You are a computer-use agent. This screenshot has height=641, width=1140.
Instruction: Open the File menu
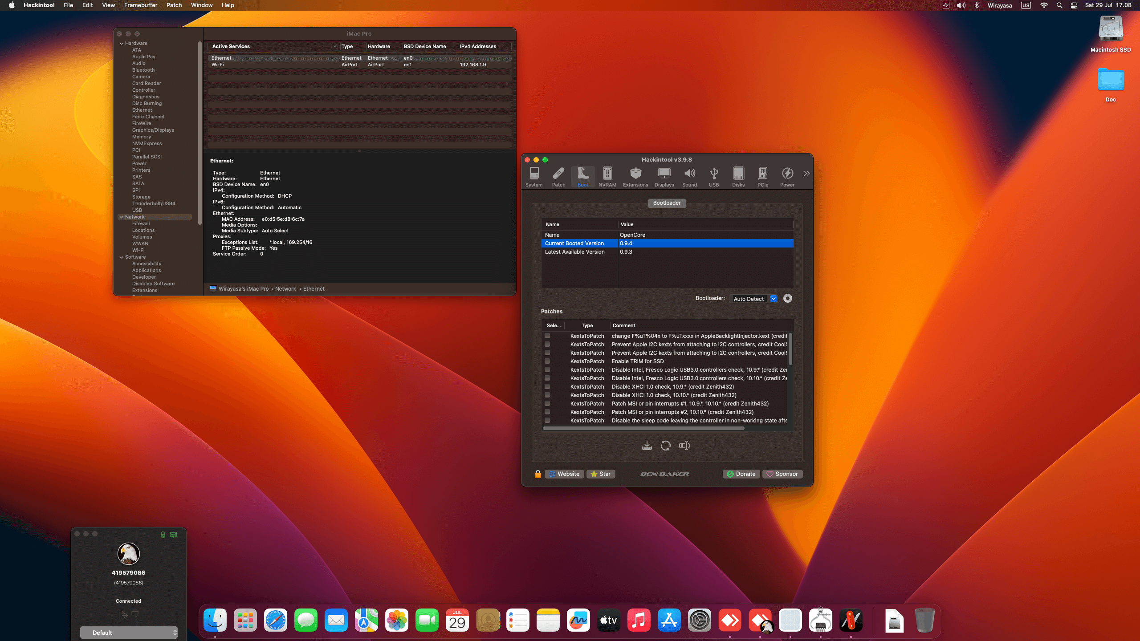[x=68, y=5]
